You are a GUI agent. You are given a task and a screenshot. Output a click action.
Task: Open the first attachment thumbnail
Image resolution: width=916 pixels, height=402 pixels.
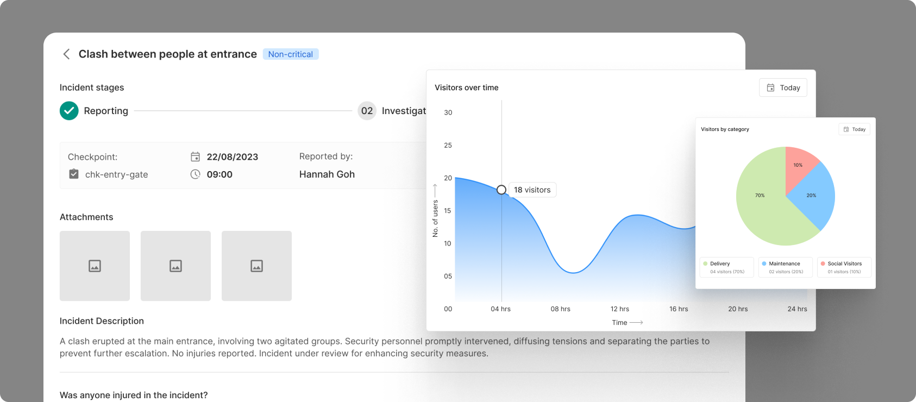tap(95, 266)
